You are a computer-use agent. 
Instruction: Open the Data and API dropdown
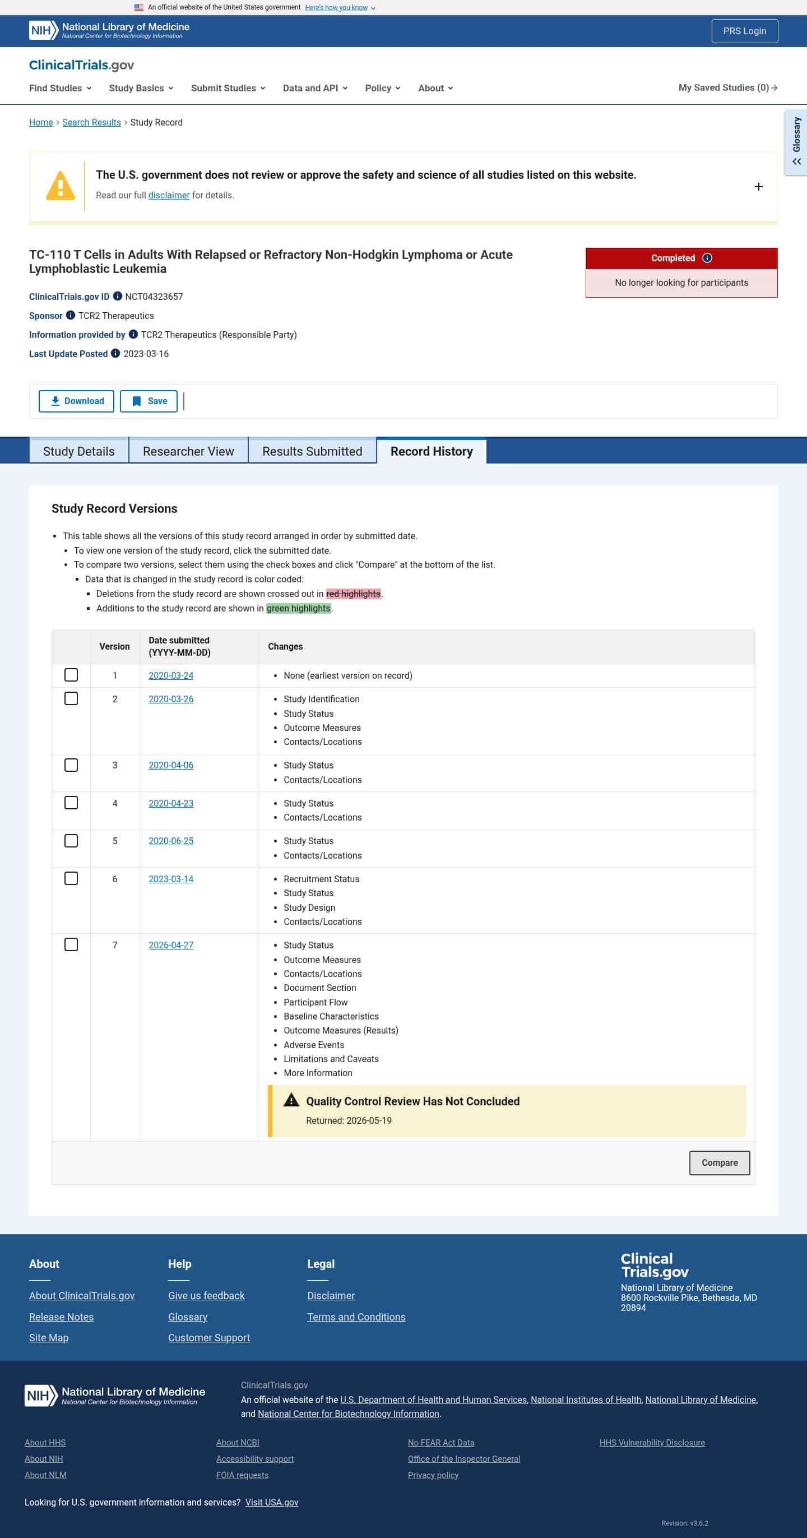[315, 88]
